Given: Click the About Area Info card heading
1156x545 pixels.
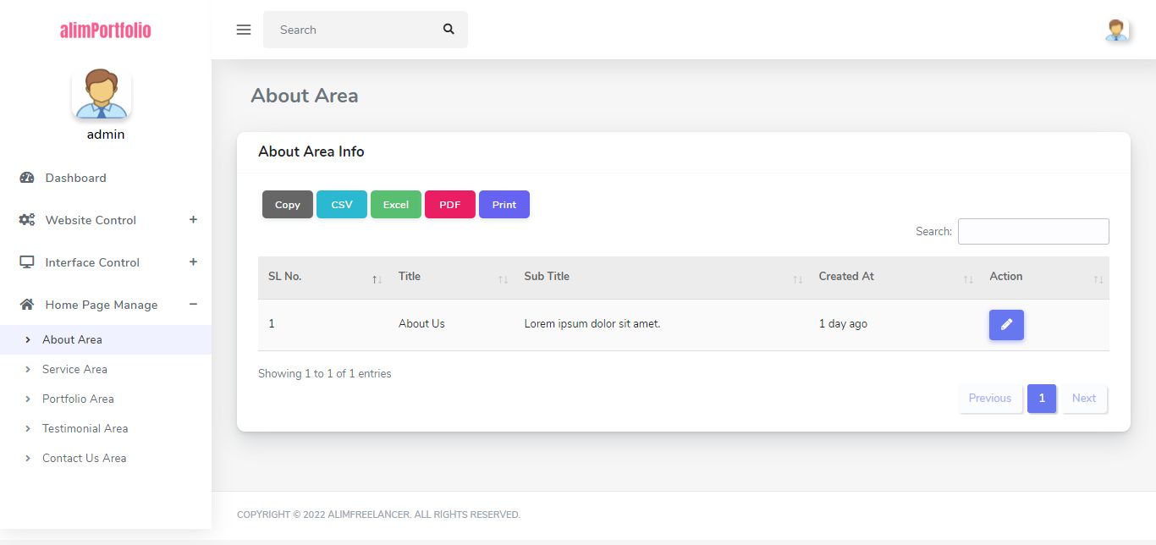Looking at the screenshot, I should 311,151.
